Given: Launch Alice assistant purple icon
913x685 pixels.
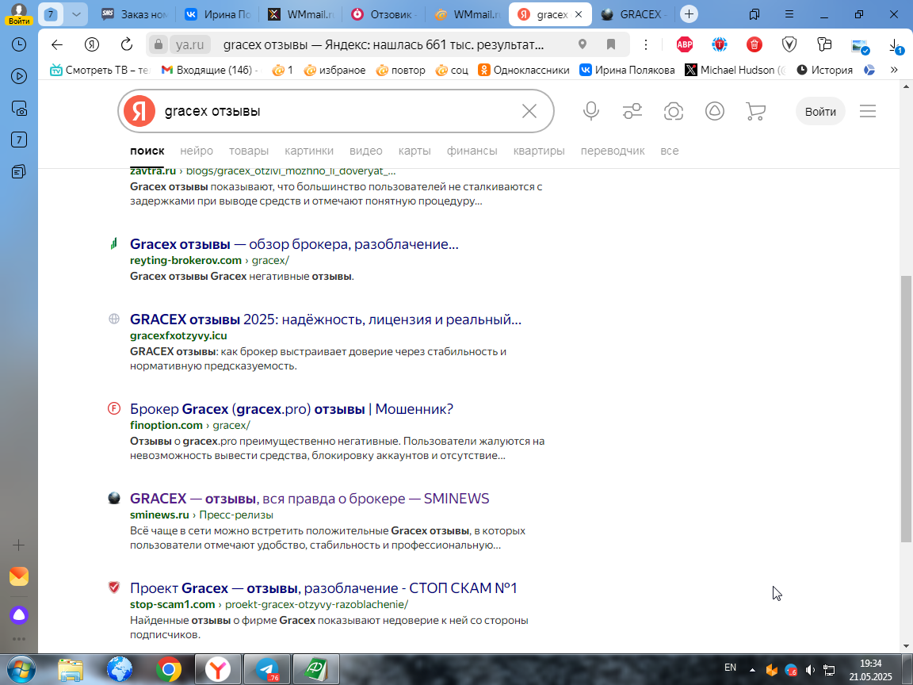Looking at the screenshot, I should tap(19, 615).
